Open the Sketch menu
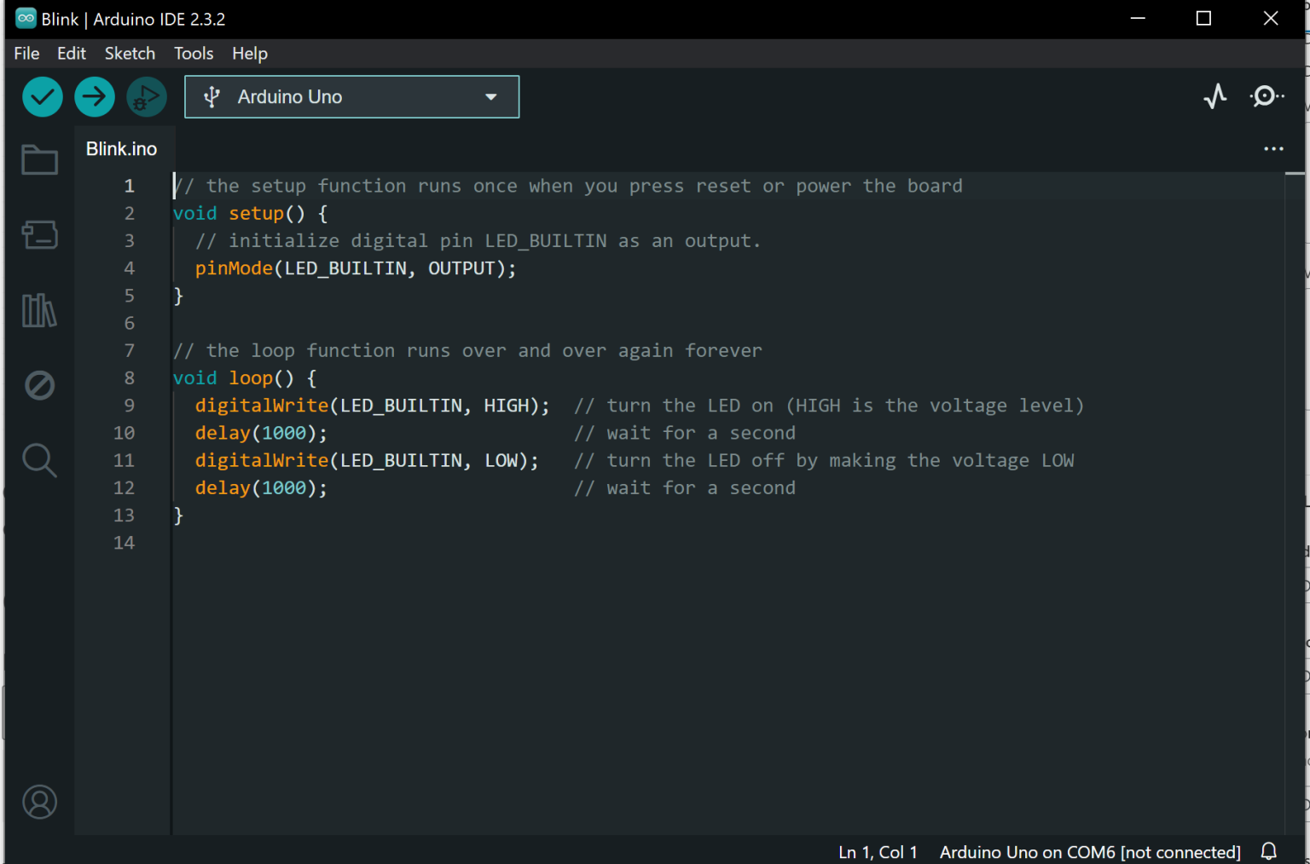1310x864 pixels. [x=130, y=53]
